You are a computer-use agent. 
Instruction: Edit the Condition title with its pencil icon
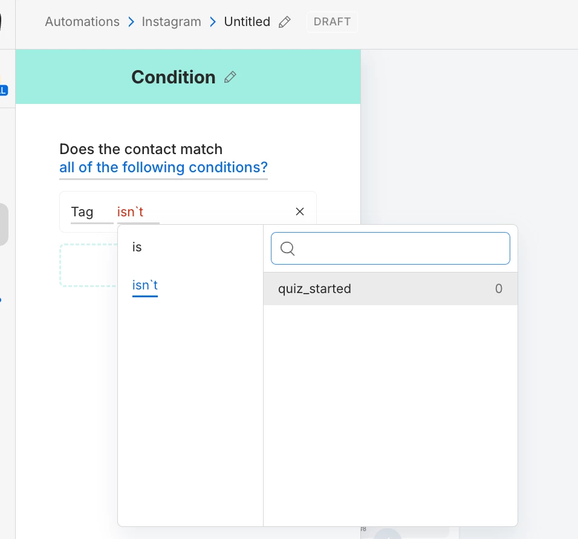230,77
